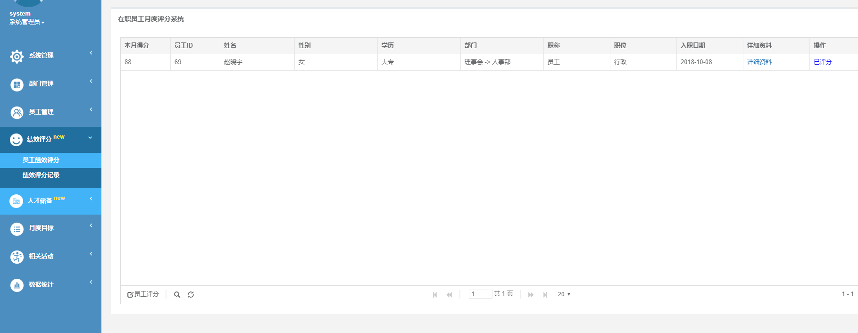Viewport: 858px width, 333px height.
Task: Click the search magnifier icon in grid footer
Action: (x=177, y=294)
